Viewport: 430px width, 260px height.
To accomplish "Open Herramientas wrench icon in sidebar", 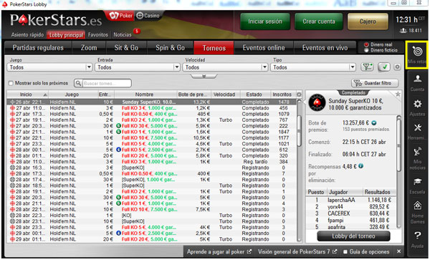I will click(x=417, y=127).
